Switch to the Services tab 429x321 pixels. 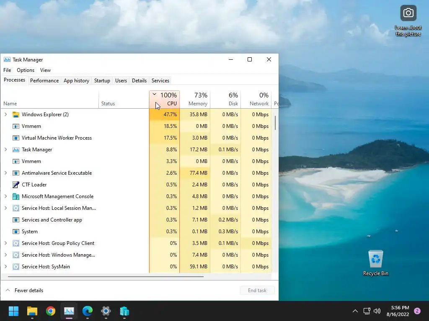pos(160,81)
